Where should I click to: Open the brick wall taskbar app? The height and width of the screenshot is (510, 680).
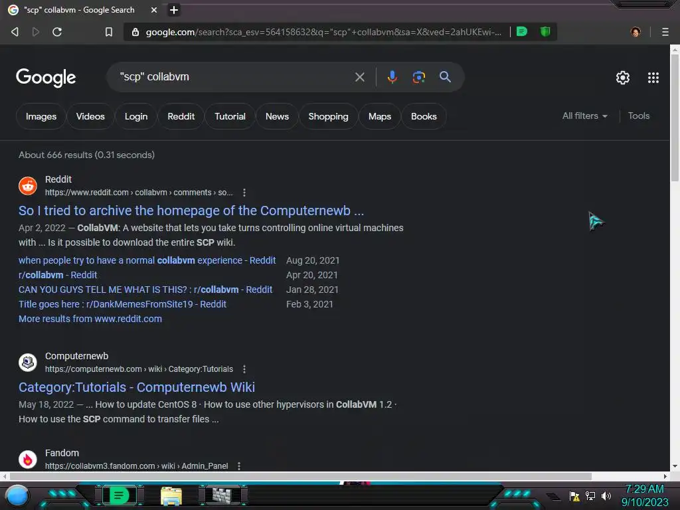tap(222, 495)
